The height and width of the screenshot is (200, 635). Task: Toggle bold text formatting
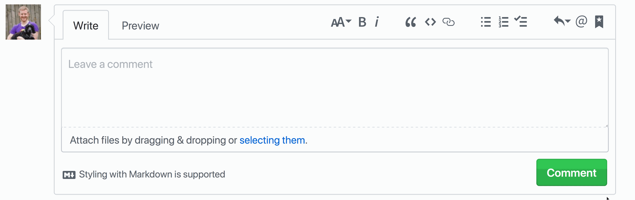coord(362,22)
